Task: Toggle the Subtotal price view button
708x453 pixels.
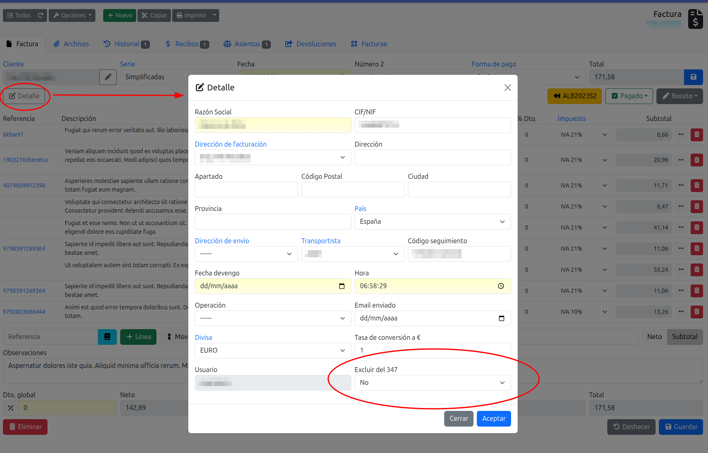Action: click(684, 337)
